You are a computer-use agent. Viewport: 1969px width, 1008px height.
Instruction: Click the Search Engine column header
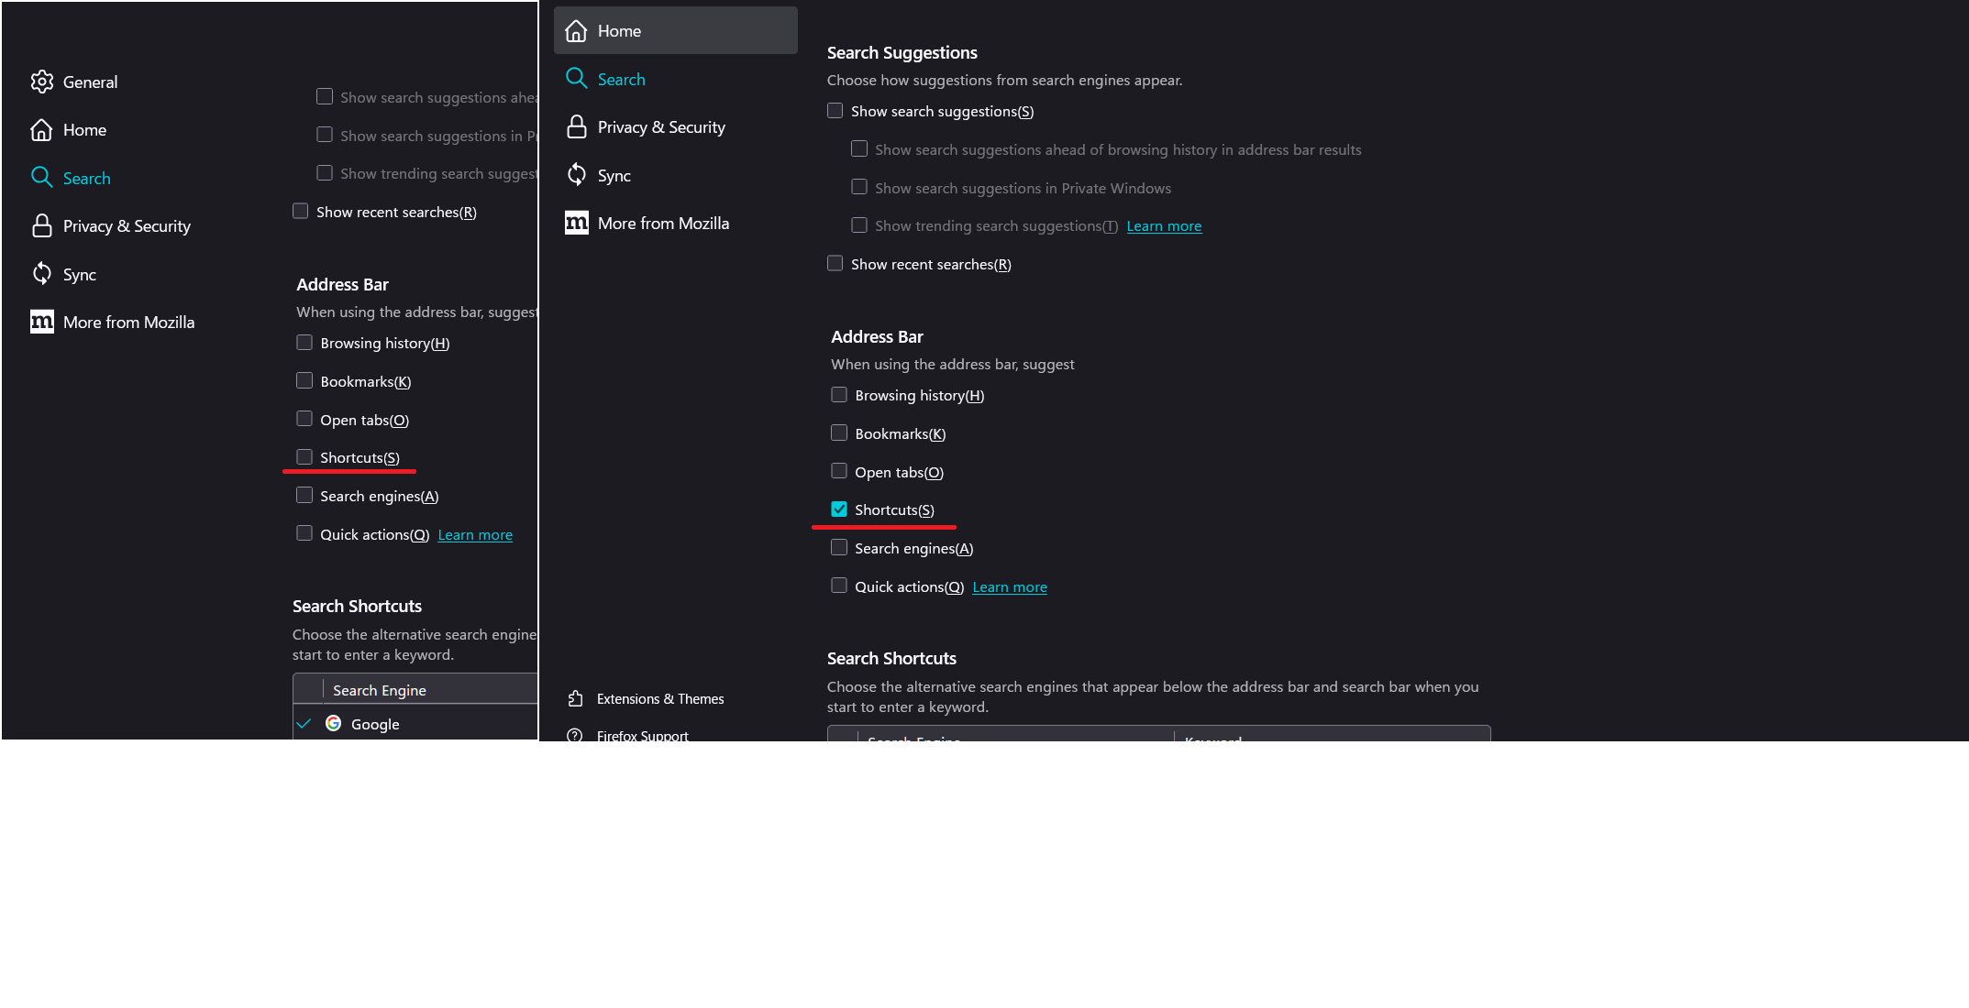point(380,690)
